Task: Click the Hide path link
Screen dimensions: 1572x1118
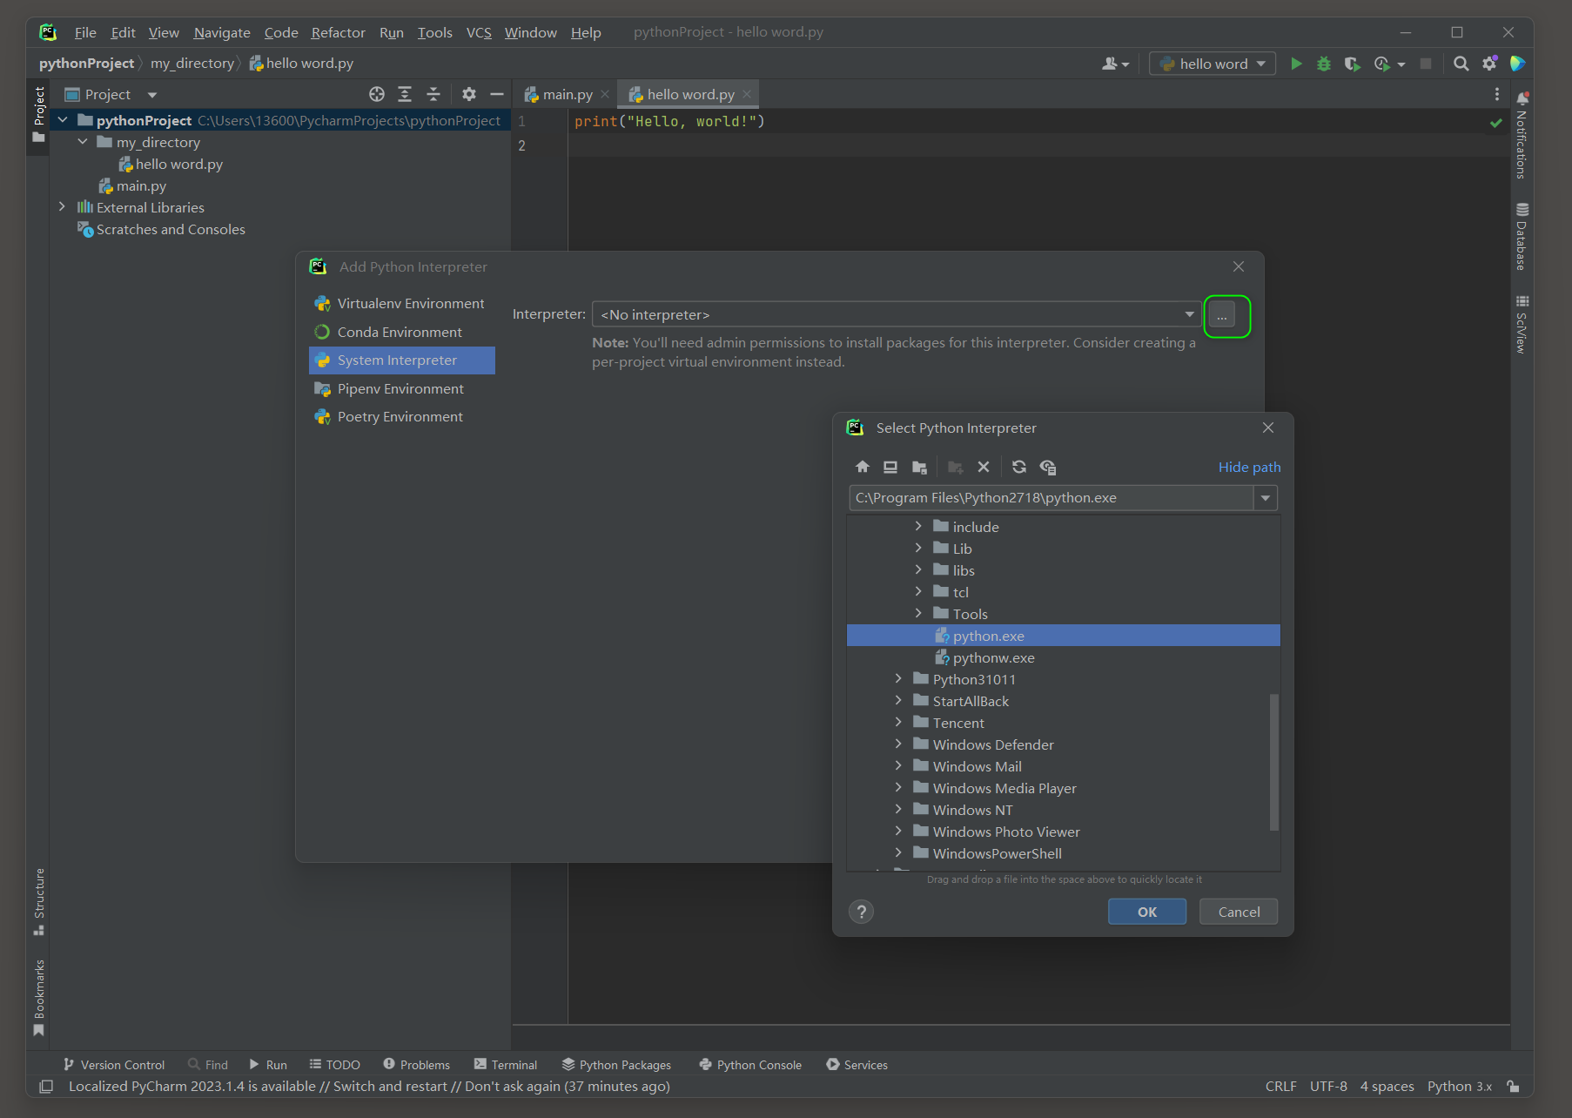Action: point(1249,467)
